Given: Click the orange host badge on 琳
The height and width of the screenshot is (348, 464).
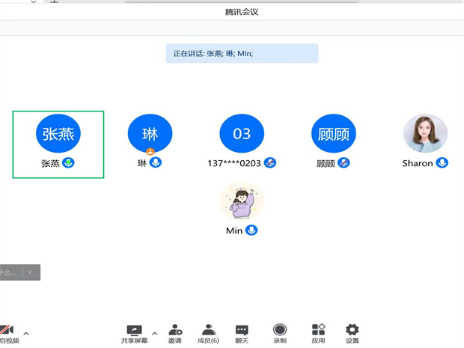Looking at the screenshot, I should (x=150, y=151).
